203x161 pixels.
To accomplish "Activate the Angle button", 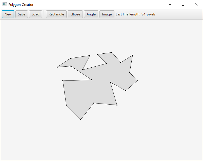I will click(x=91, y=14).
